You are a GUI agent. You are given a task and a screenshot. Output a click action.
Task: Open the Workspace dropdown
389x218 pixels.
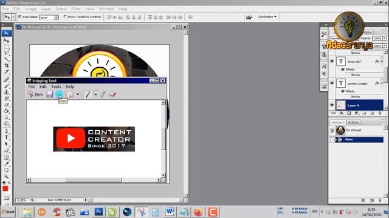tap(267, 17)
